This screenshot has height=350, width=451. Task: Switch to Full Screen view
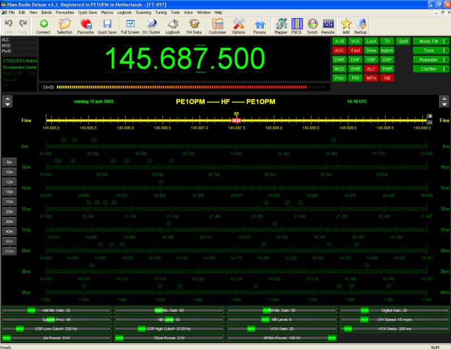pyautogui.click(x=130, y=26)
